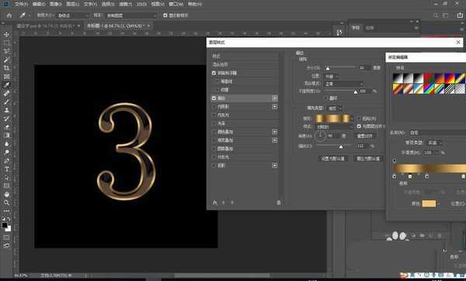Toggle the Align with Layer checkbox
Screen dimensions: 466x281
click(359, 127)
